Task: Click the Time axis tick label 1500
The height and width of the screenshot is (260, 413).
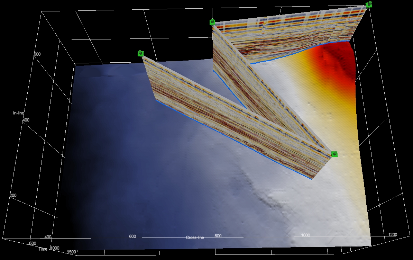Action: [72, 252]
